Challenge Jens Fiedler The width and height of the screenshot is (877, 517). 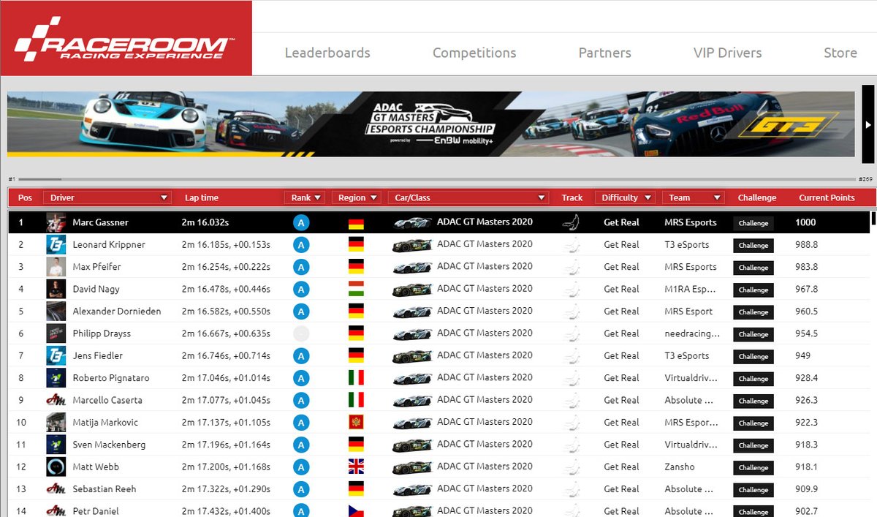753,356
